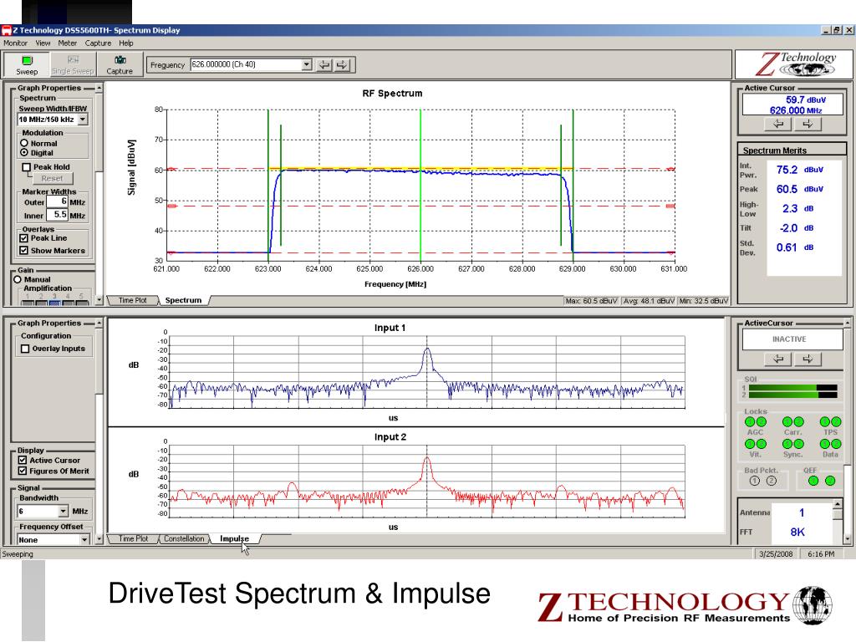Move impulse ActiveCursor right arrow
This screenshot has width=856, height=642.
(x=808, y=359)
